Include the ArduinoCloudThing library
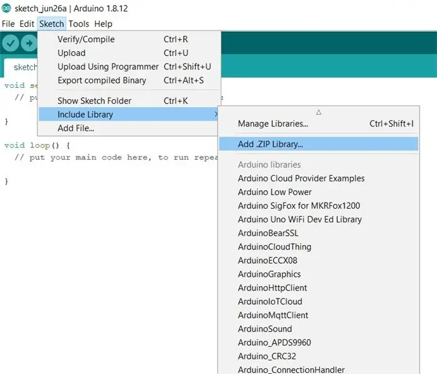This screenshot has height=374, width=437. click(x=319, y=247)
